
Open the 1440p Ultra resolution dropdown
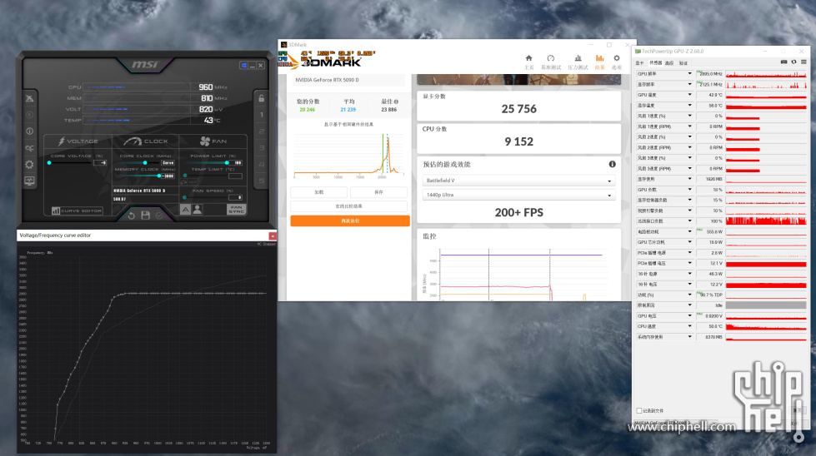pos(518,195)
